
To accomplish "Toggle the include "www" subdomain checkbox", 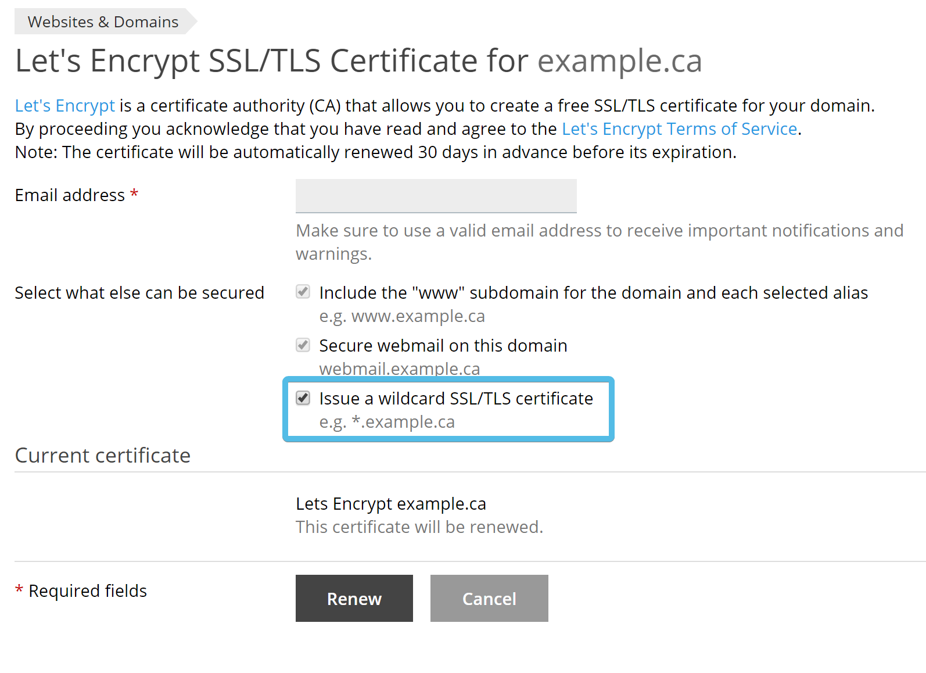I will coord(303,291).
